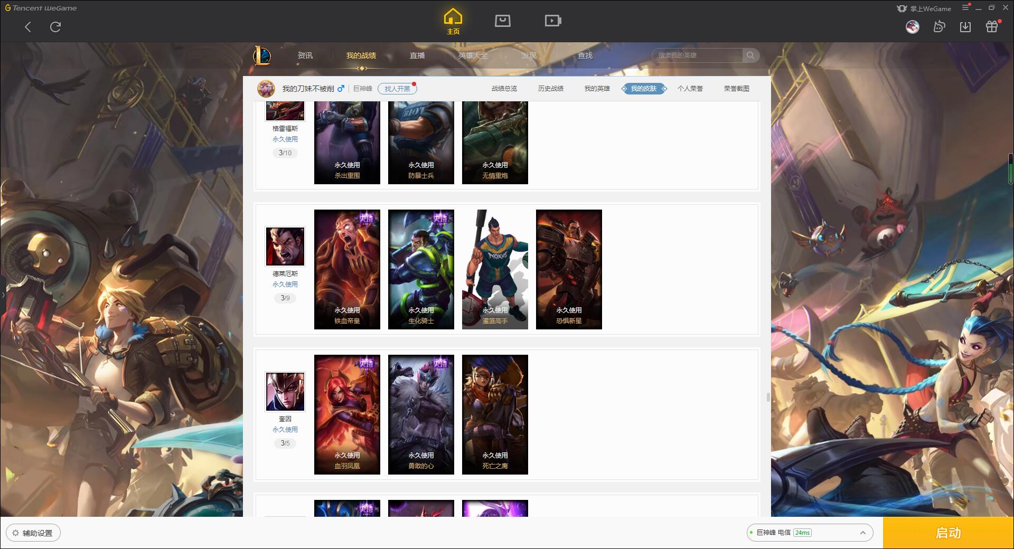This screenshot has height=549, width=1014.
Task: Open the WeGame hamburger menu icon
Action: pyautogui.click(x=965, y=7)
